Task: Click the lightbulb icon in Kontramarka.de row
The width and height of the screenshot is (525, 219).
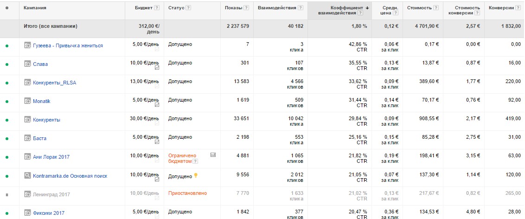Action: point(196,175)
